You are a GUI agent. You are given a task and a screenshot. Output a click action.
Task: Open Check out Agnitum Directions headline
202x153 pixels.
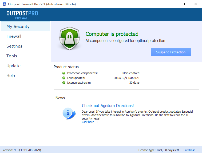click(x=108, y=106)
